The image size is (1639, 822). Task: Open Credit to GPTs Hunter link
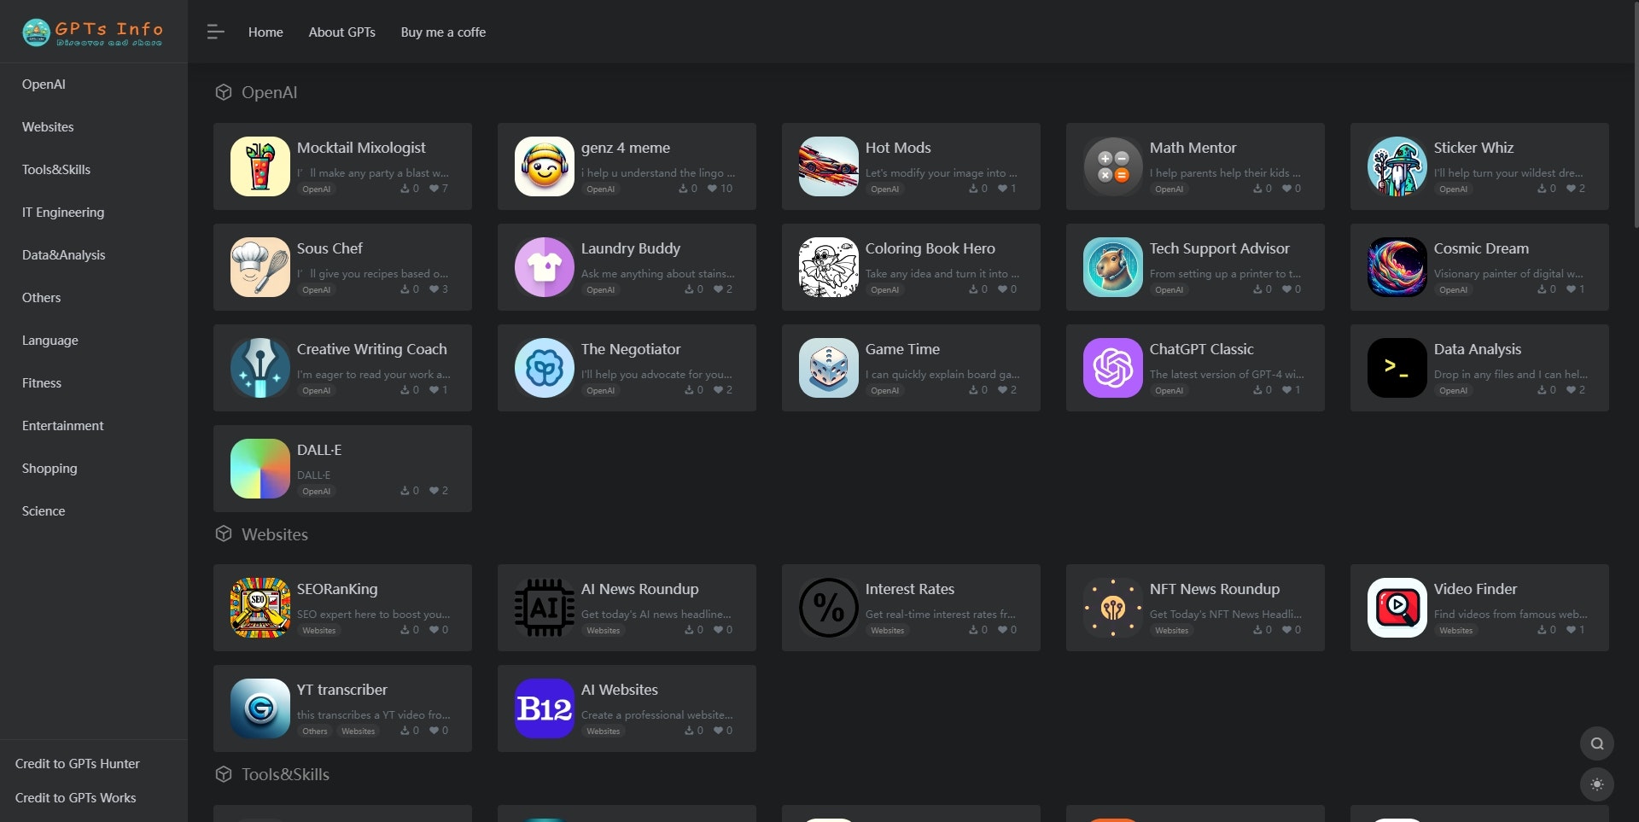(x=78, y=764)
